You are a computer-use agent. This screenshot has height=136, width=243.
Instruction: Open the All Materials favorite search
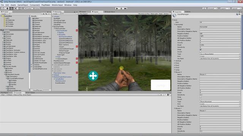click(10, 20)
